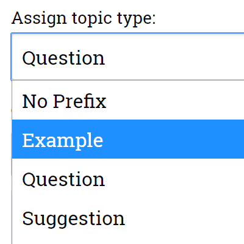Screen dimensions: 244x244
Task: Pick 'Suggestion' from the dropdown list
Action: pyautogui.click(x=128, y=218)
